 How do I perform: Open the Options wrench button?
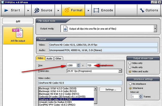click(x=149, y=10)
